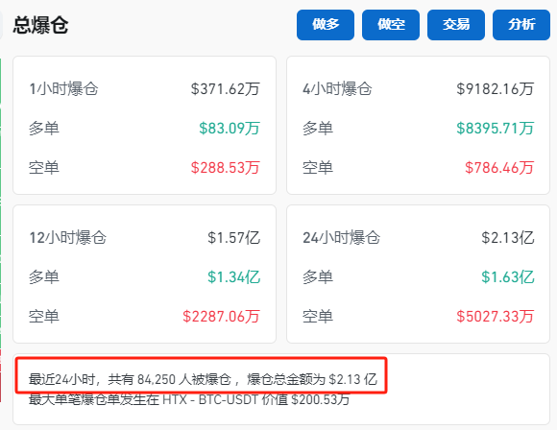Click the red $2287.06万 12-hour short value
Viewport: 557px width, 430px height.
tap(221, 317)
